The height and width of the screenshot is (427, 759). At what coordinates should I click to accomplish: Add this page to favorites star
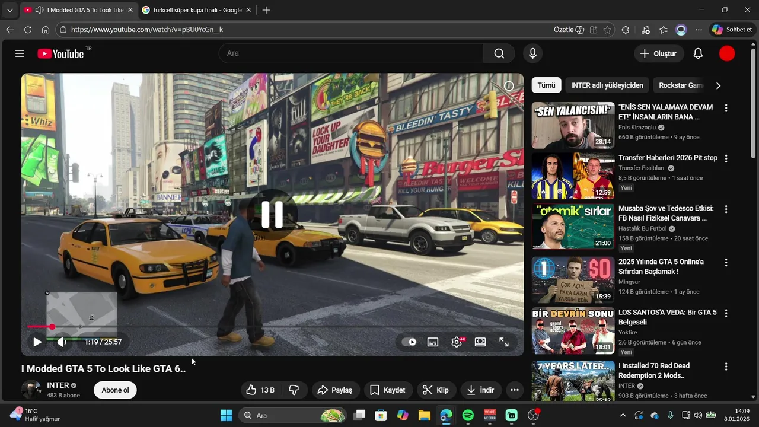coord(607,30)
